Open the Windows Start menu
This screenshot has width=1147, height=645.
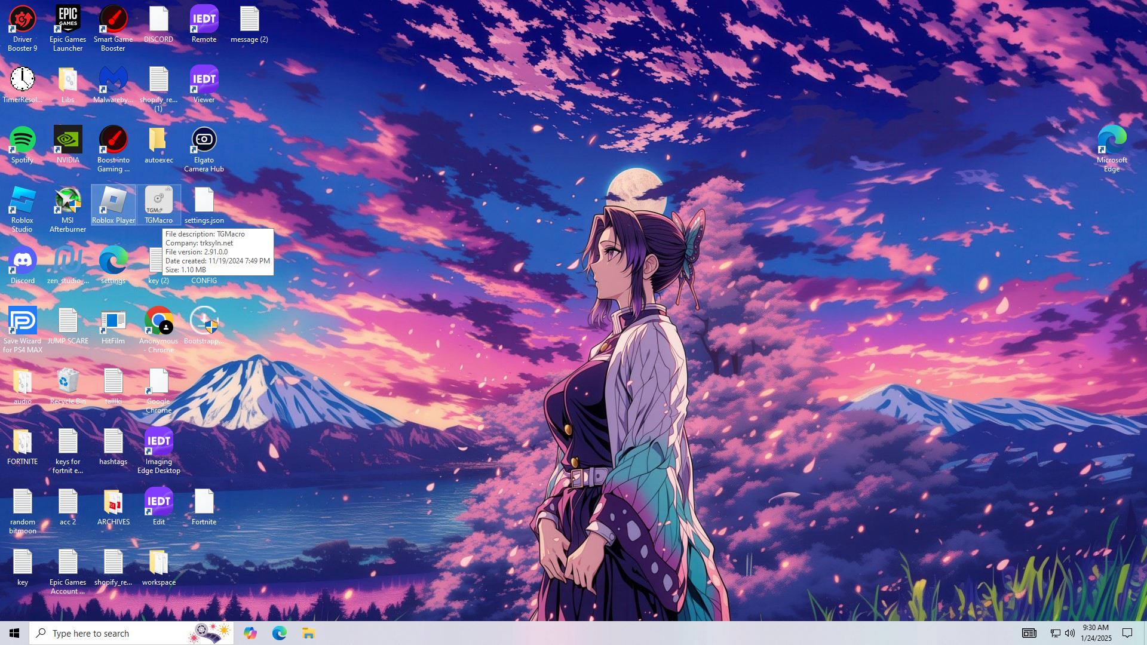click(14, 633)
